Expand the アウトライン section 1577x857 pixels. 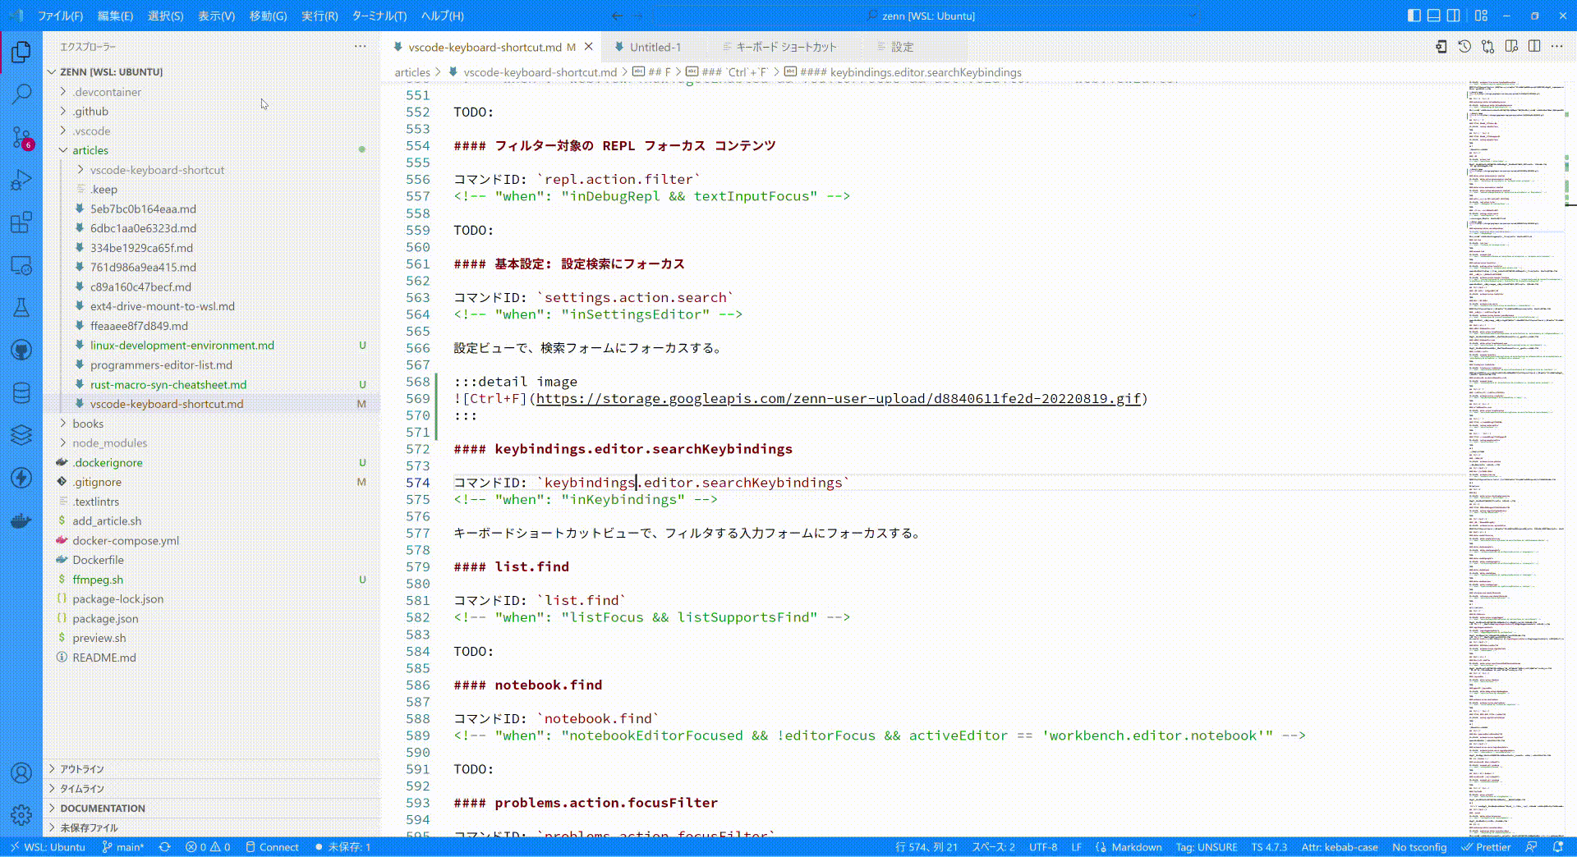pyautogui.click(x=81, y=769)
